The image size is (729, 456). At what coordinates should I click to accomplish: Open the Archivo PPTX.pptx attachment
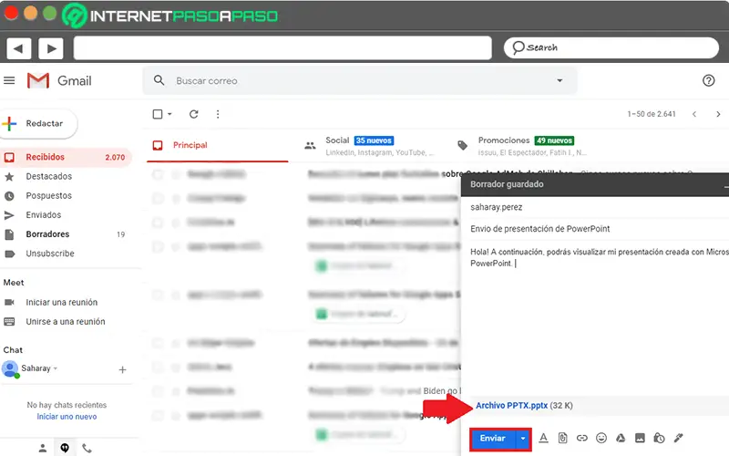tap(511, 406)
